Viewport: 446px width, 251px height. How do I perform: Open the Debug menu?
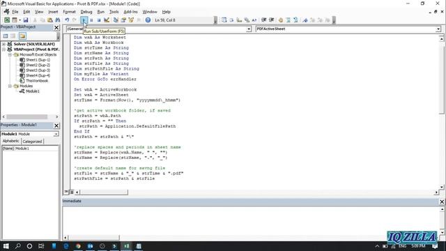click(x=86, y=12)
